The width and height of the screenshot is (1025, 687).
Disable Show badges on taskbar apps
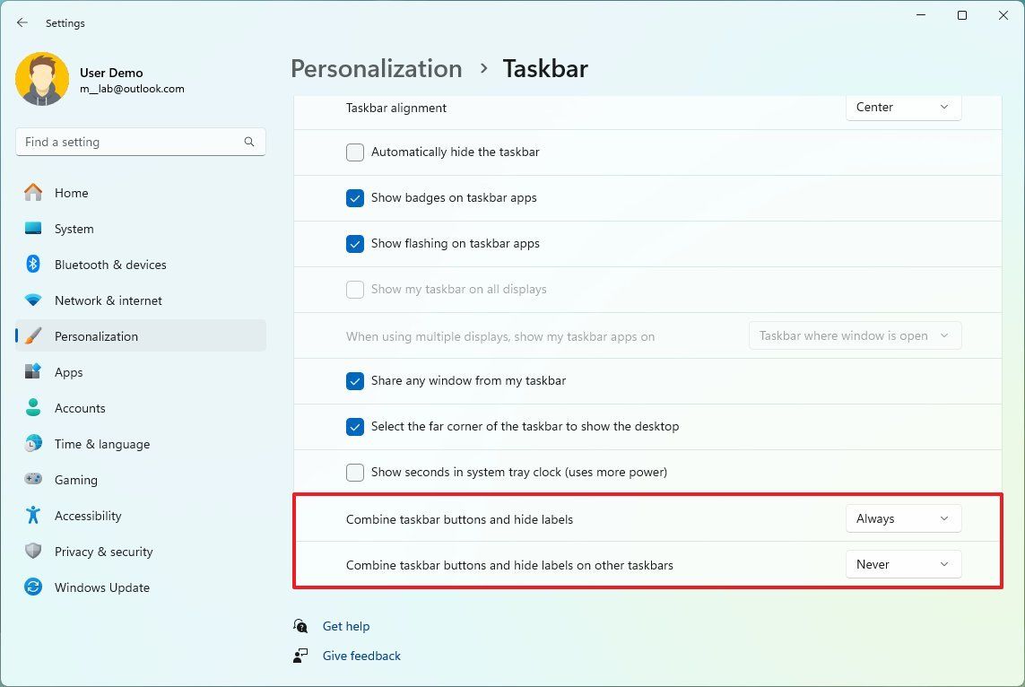354,198
